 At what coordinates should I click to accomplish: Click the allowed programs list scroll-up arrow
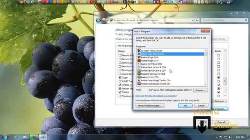225,51
